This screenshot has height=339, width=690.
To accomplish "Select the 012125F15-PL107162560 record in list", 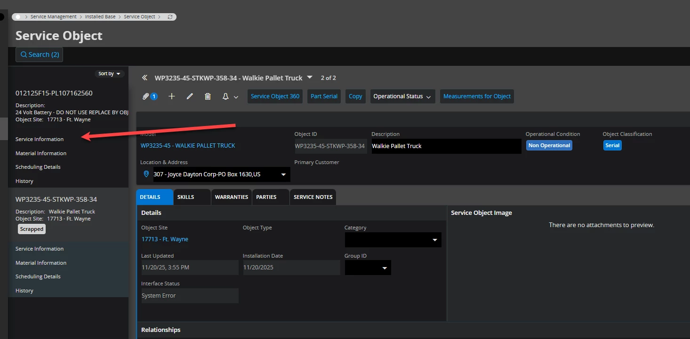I will (54, 93).
